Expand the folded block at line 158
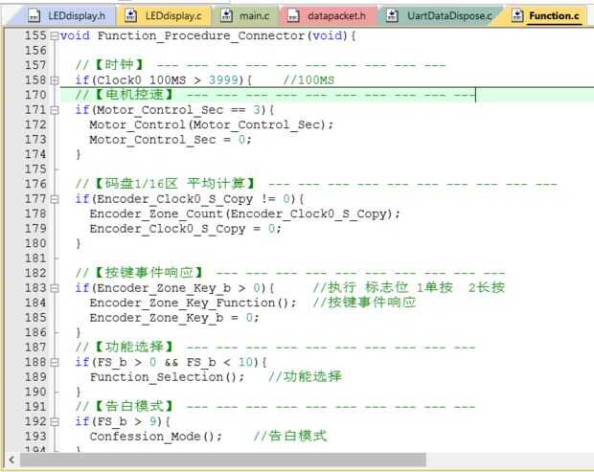The image size is (594, 472). pyautogui.click(x=55, y=80)
